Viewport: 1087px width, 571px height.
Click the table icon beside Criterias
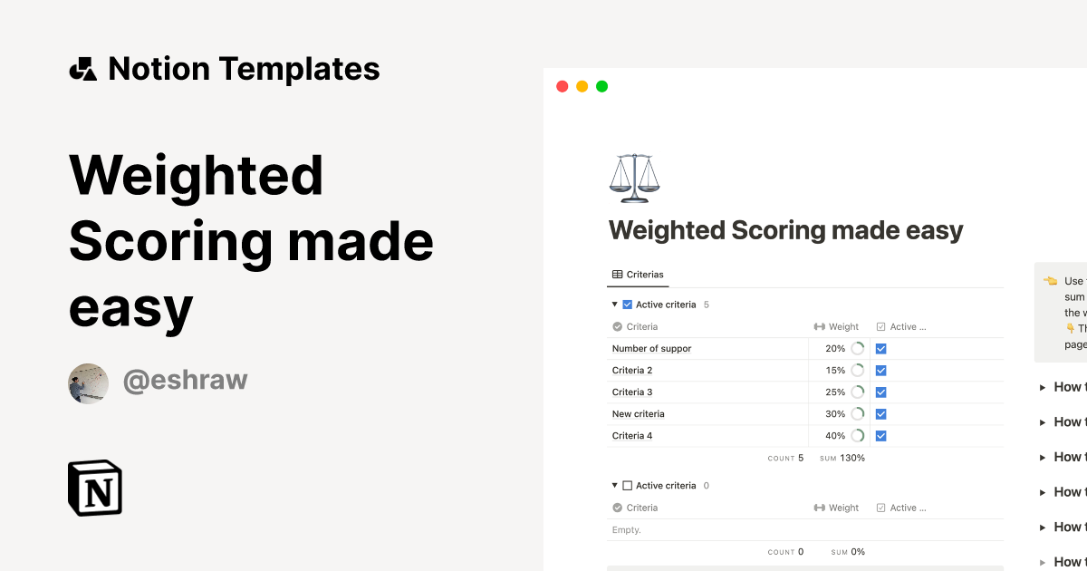(x=617, y=274)
